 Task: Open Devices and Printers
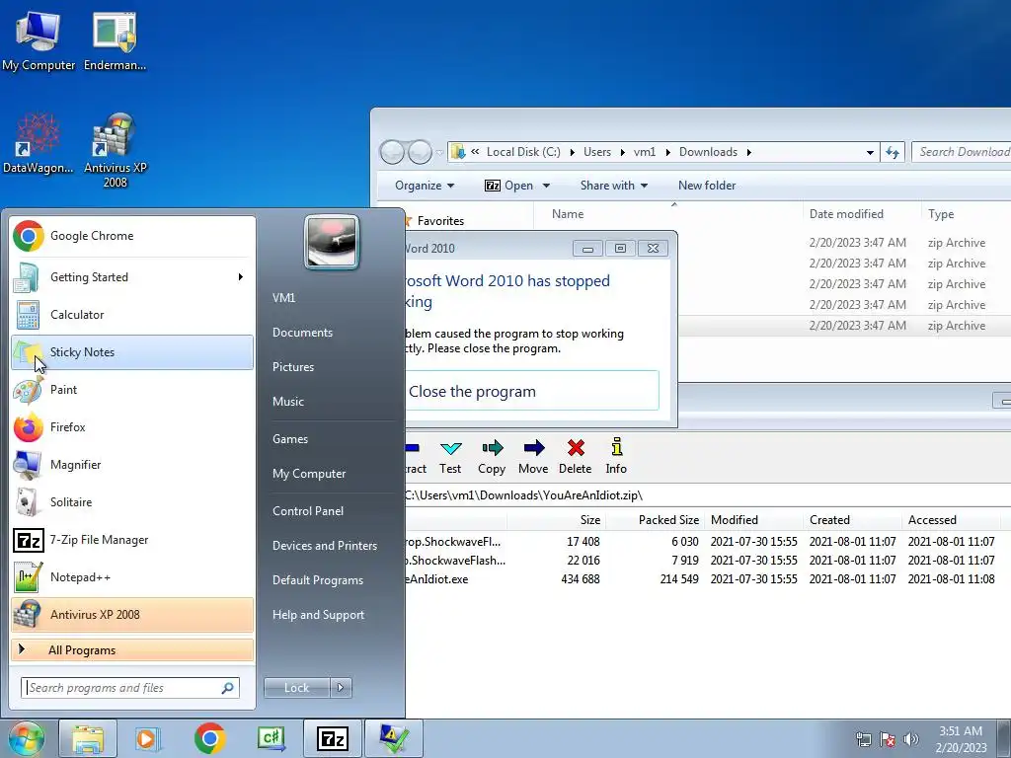coord(324,546)
